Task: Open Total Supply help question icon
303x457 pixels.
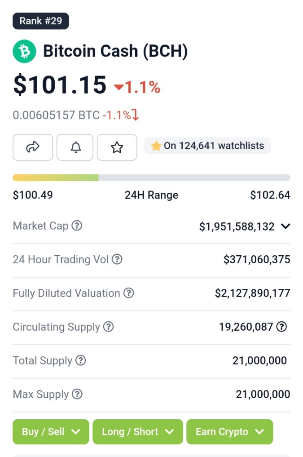Action: tap(81, 360)
